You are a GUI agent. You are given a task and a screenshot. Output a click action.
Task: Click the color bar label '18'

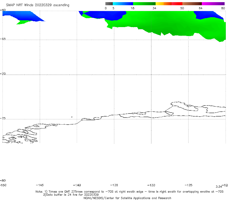(x=132, y=8)
